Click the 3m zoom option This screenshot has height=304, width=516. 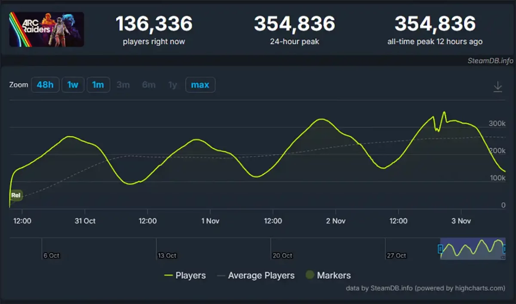[123, 85]
